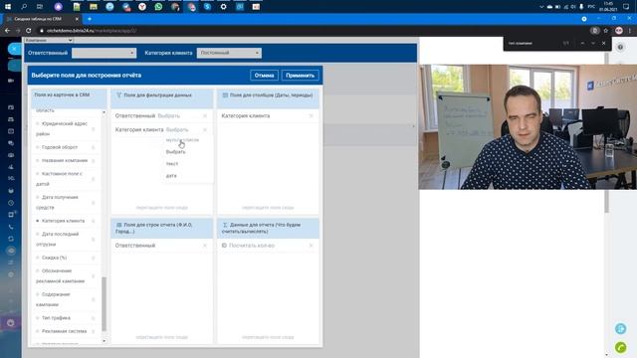This screenshot has width=637, height=358.
Task: Choose Выбрать option in type menu
Action: [x=175, y=152]
